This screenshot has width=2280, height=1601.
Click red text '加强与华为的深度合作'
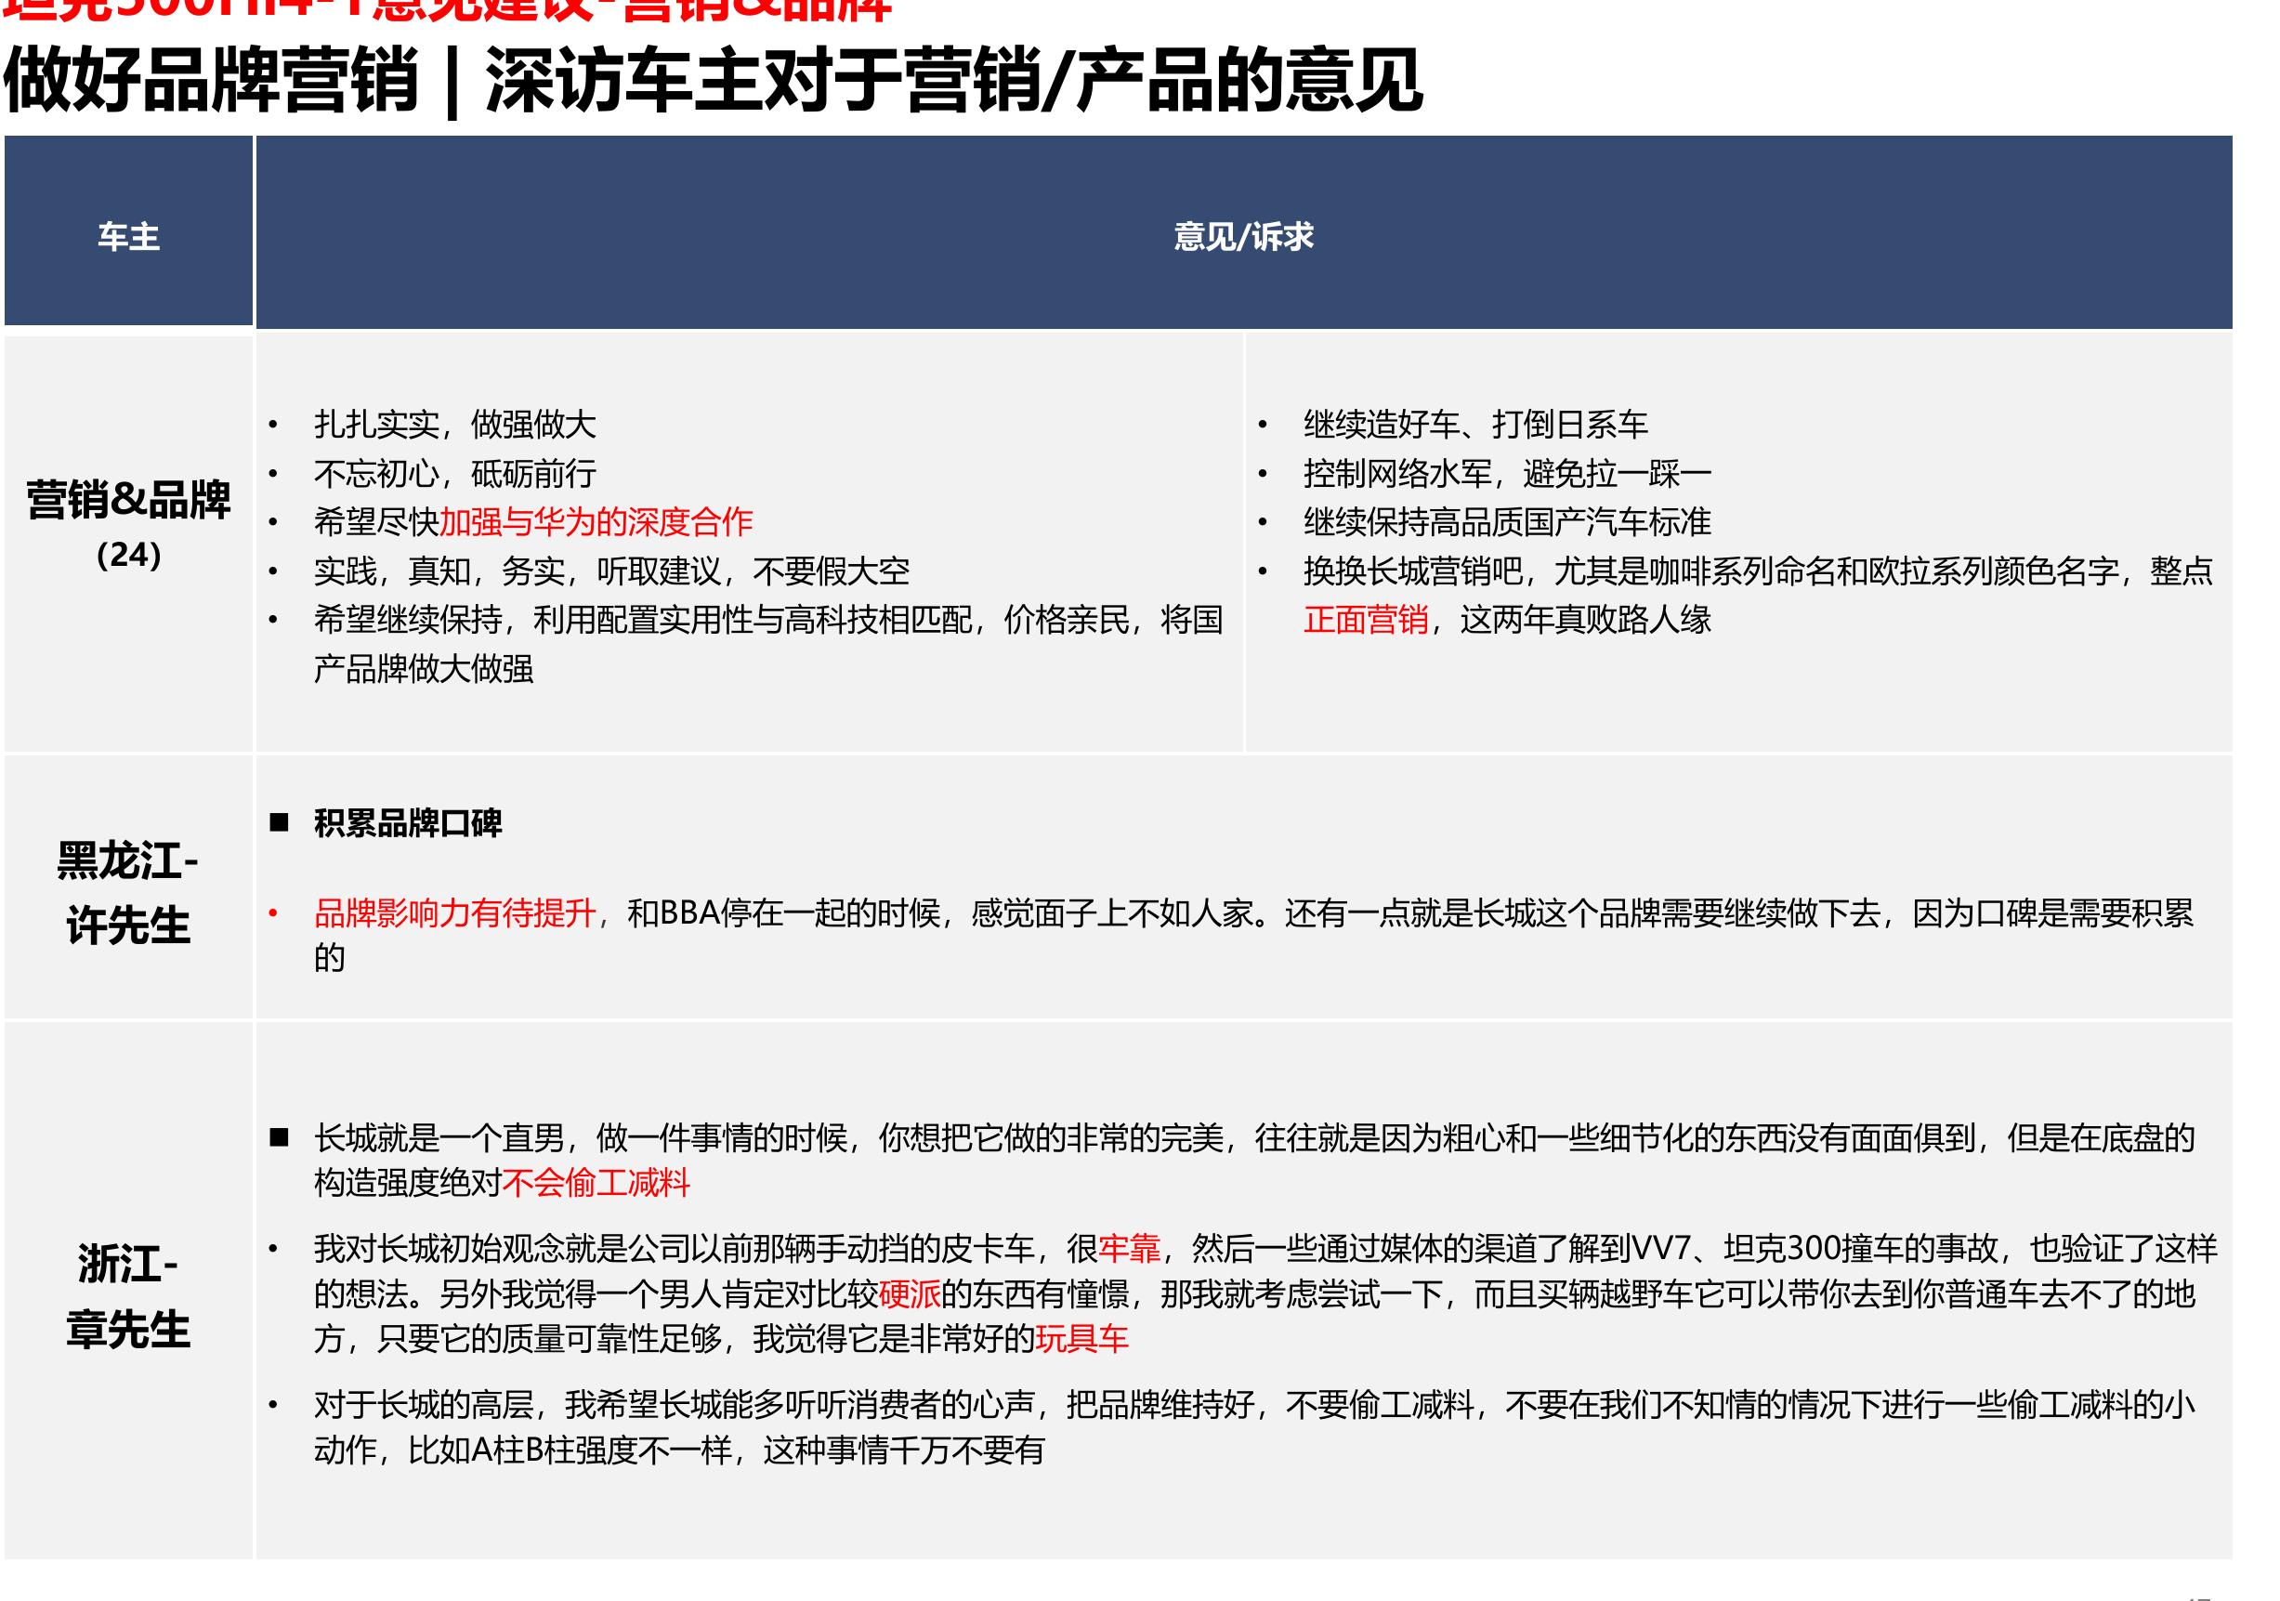596,522
